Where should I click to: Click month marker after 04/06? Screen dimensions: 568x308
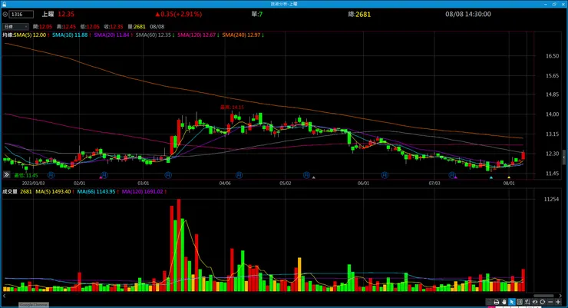click(x=239, y=175)
